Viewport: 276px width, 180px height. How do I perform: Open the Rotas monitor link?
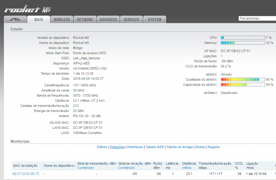pyautogui.click(x=200, y=147)
